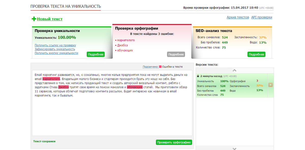Image resolution: width=305 pixels, height=150 pixels.
Task: Delete the saved version with the X icon
Action: [270, 85]
